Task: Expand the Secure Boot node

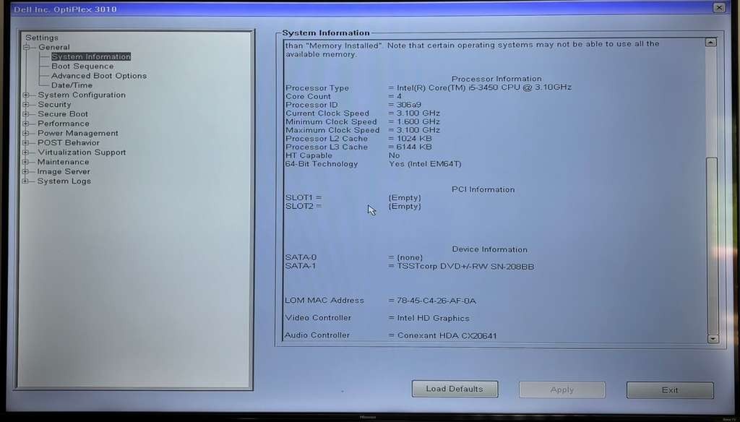Action: pos(26,113)
